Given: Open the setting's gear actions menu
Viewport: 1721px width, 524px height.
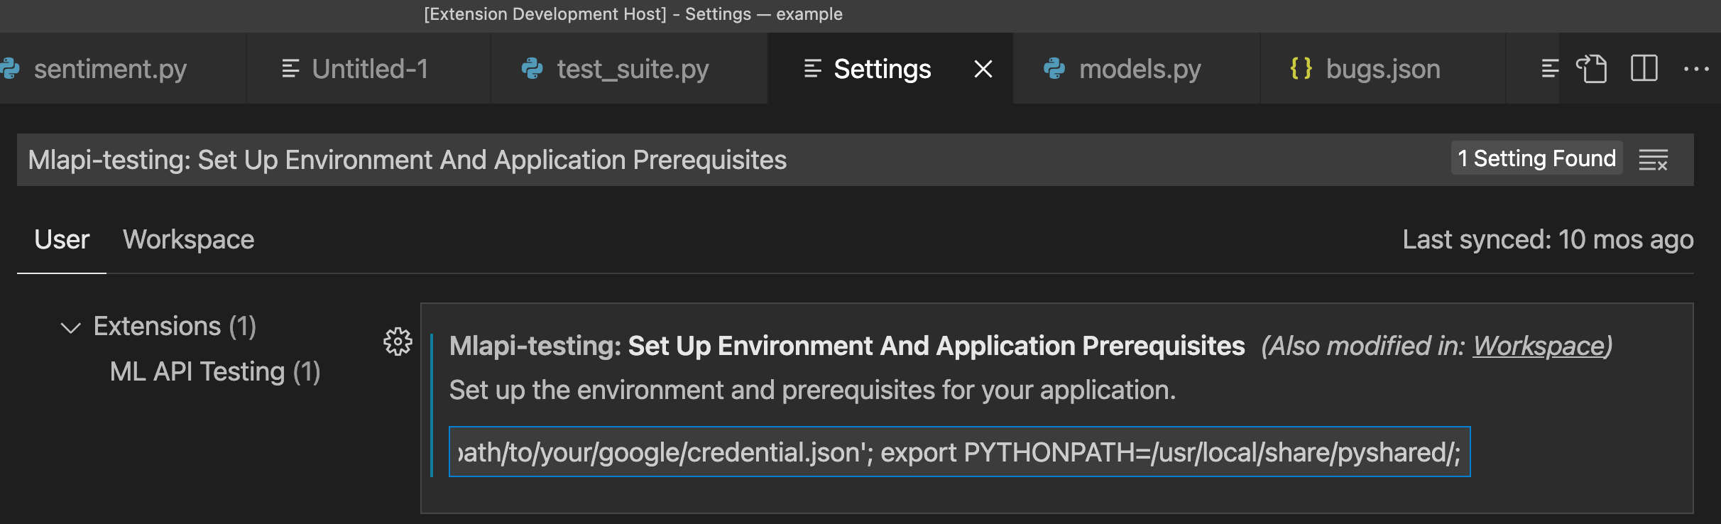Looking at the screenshot, I should click(x=398, y=342).
